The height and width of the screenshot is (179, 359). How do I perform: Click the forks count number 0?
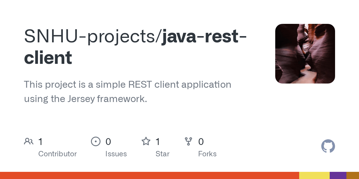201,142
